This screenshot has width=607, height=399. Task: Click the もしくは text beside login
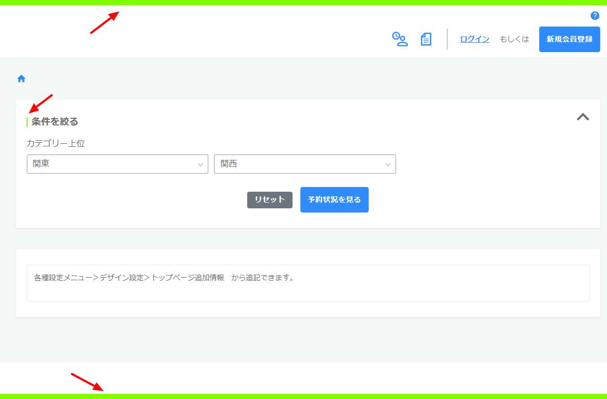514,39
